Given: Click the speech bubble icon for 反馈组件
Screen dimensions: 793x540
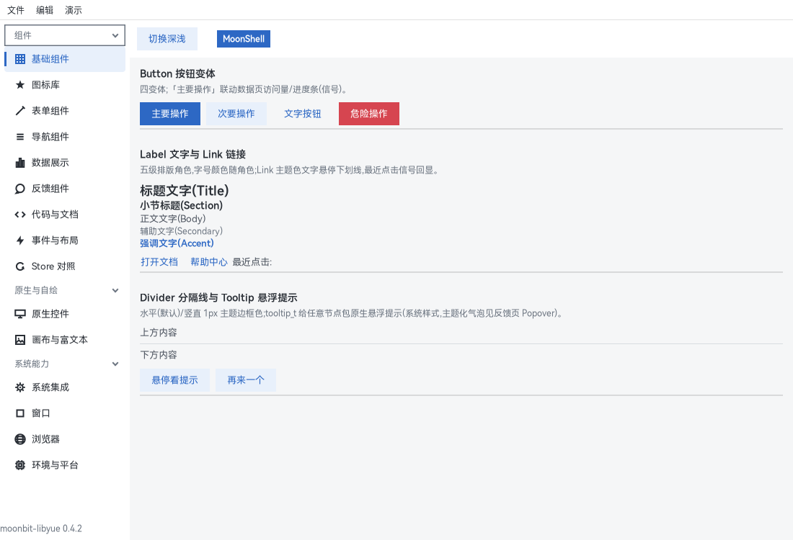Looking at the screenshot, I should point(20,189).
